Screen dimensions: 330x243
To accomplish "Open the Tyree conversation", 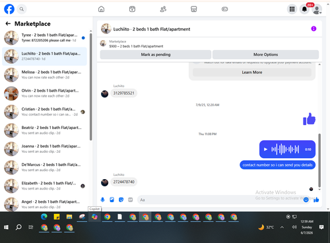I will pyautogui.click(x=45, y=38).
